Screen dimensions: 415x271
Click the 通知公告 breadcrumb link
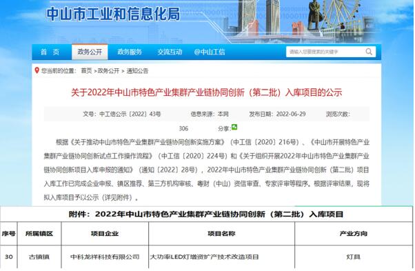pos(137,70)
